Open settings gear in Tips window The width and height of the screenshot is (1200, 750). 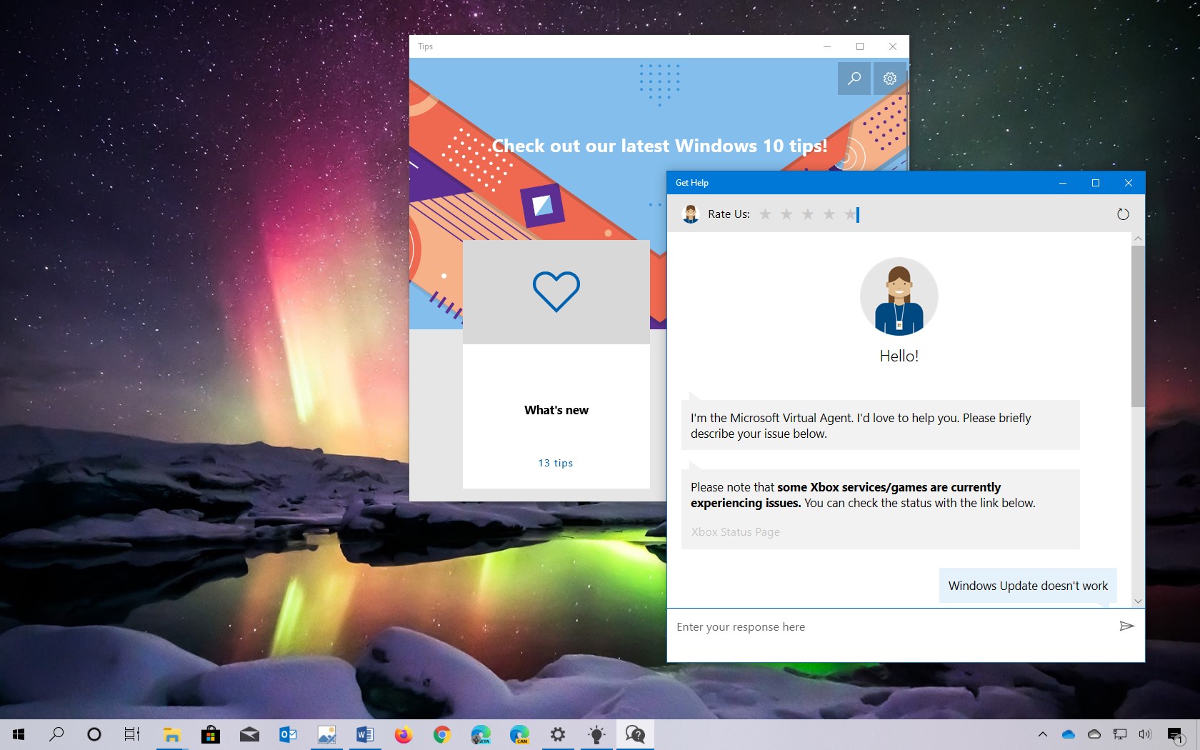click(x=889, y=79)
